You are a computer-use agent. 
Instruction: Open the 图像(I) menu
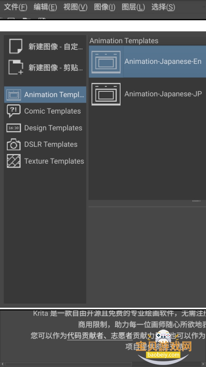104,7
